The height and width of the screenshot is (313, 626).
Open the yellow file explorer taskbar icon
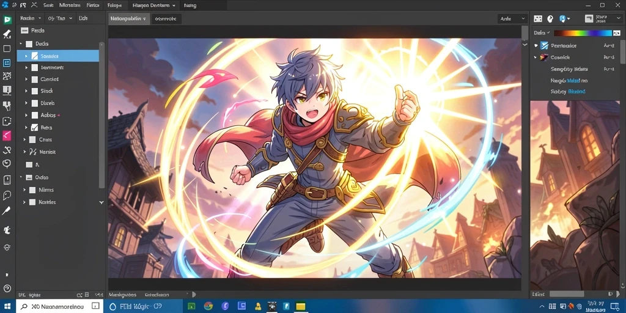click(301, 306)
